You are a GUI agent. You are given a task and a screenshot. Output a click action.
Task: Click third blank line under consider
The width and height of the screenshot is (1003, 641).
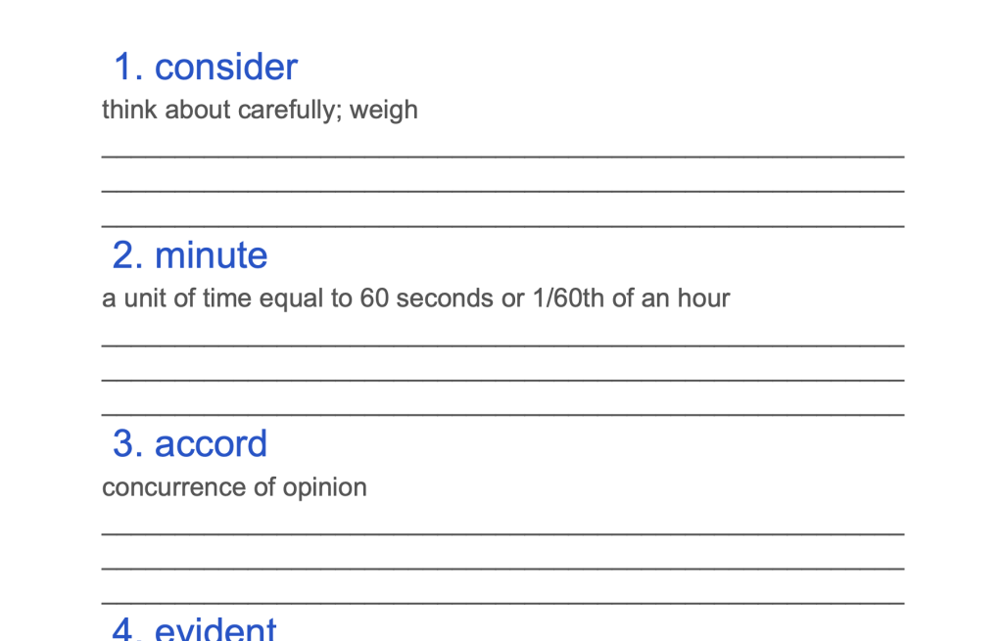[x=502, y=226]
